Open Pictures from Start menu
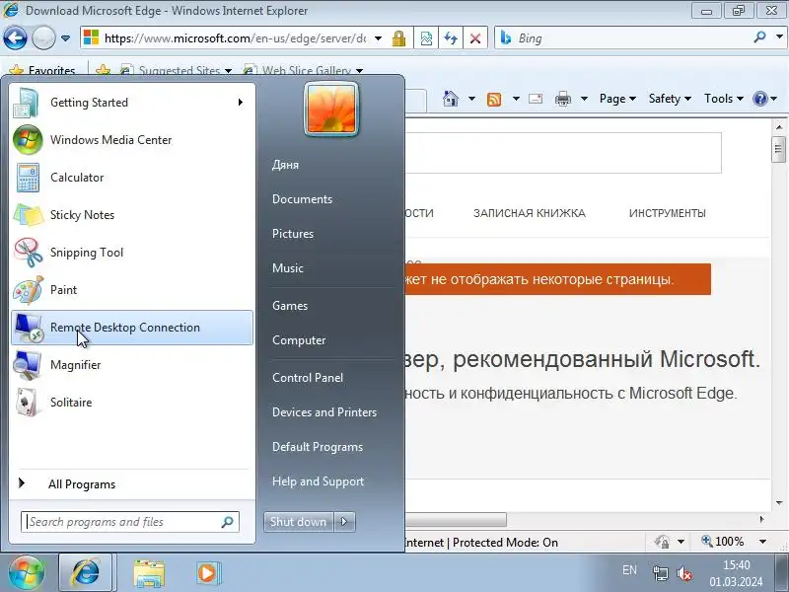 click(x=293, y=234)
